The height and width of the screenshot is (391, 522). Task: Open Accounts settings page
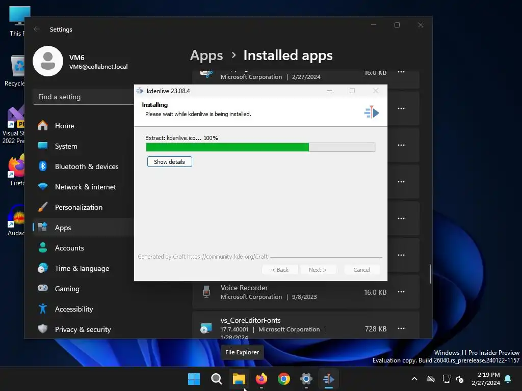click(83, 248)
